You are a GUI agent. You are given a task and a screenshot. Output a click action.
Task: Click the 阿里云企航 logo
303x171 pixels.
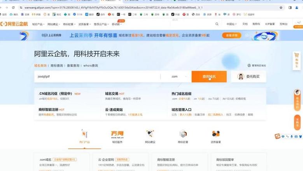click(x=14, y=24)
